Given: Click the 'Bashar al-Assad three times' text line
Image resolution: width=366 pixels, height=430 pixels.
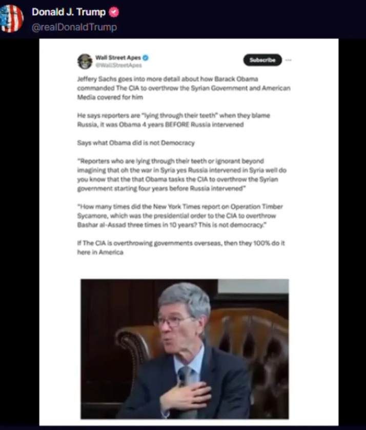Looking at the screenshot, I should (x=172, y=225).
